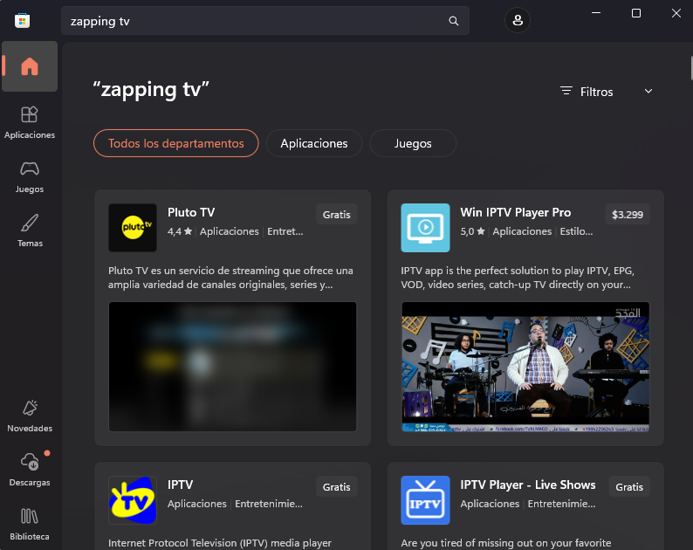Click the vertical scrollbar thumb
The height and width of the screenshot is (550, 693).
[691, 68]
